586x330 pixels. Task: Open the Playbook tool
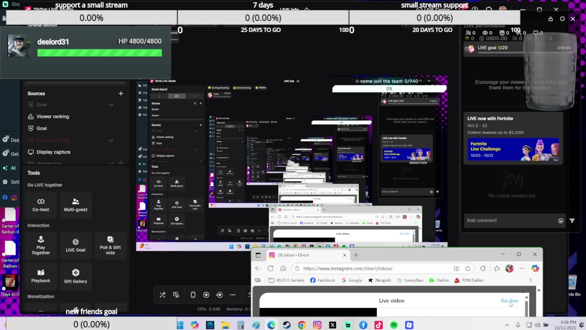click(x=41, y=276)
